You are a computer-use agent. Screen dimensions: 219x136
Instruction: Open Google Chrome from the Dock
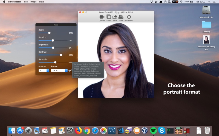pyautogui.click(x=87, y=131)
